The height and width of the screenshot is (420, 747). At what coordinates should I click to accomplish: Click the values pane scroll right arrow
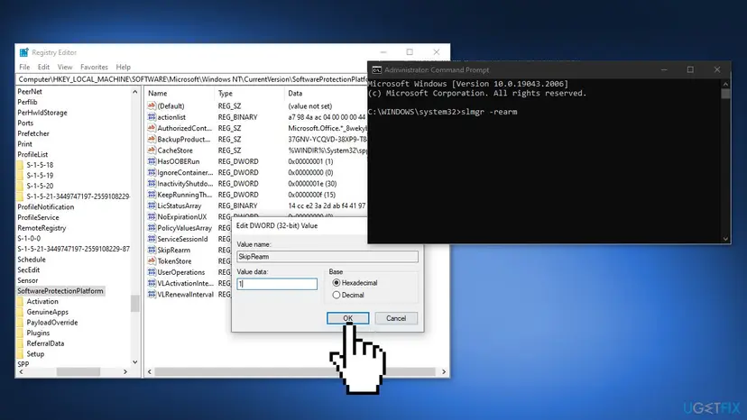pos(444,371)
